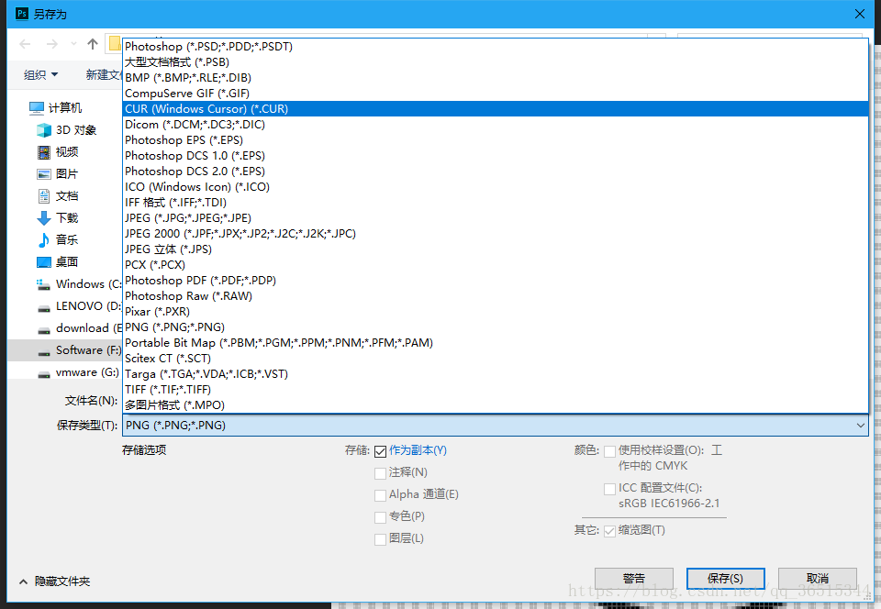Choose IFF 格式 format
Screen dimensions: 881x609
pyautogui.click(x=495, y=203)
